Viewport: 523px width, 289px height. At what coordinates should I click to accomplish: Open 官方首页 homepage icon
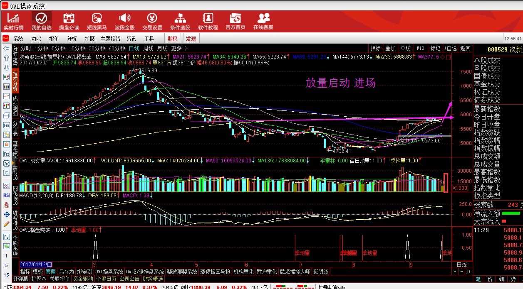[x=235, y=22]
